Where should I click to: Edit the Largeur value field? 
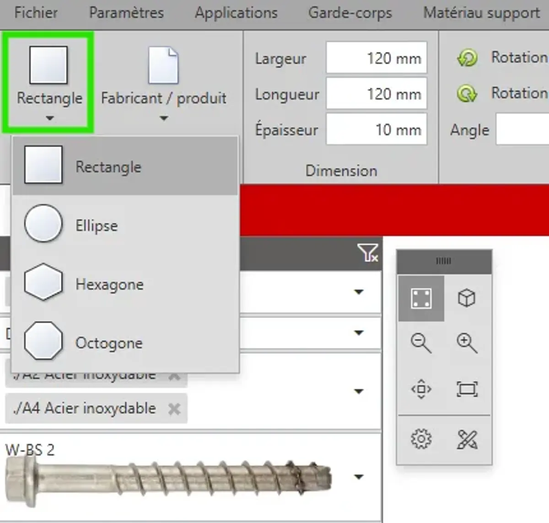[377, 58]
